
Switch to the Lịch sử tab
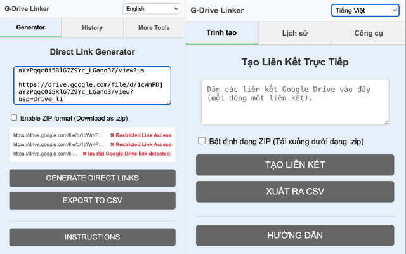click(x=295, y=33)
